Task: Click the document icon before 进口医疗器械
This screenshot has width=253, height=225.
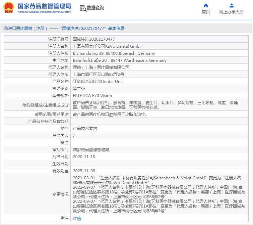Action: click(x=6, y=29)
